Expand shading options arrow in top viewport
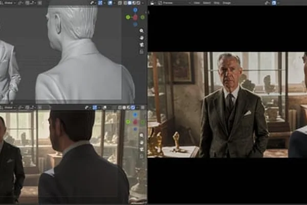Screen dimensions: 307x205 tap(143, 3)
